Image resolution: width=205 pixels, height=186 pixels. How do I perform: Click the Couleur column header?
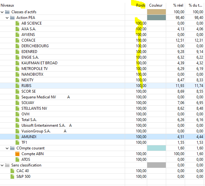coord(156,5)
